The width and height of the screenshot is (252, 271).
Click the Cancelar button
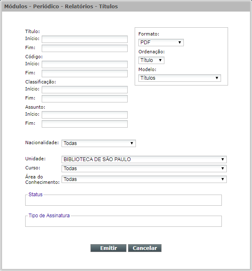point(145,248)
